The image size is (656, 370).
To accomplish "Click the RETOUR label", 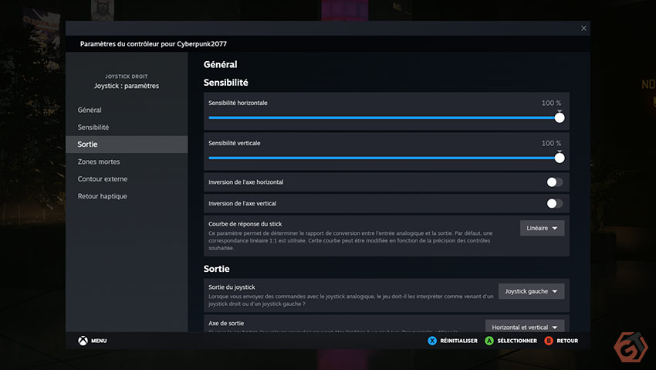I will (567, 341).
